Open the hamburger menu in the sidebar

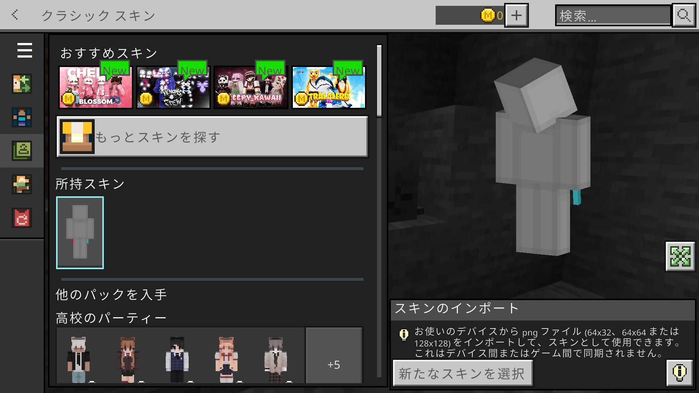24,50
